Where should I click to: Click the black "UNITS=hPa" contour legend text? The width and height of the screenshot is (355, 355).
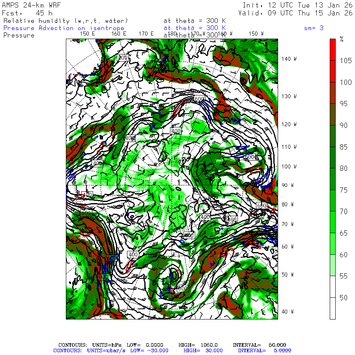(x=106, y=345)
